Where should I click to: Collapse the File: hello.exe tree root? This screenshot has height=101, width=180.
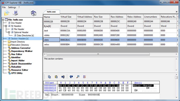3,20
